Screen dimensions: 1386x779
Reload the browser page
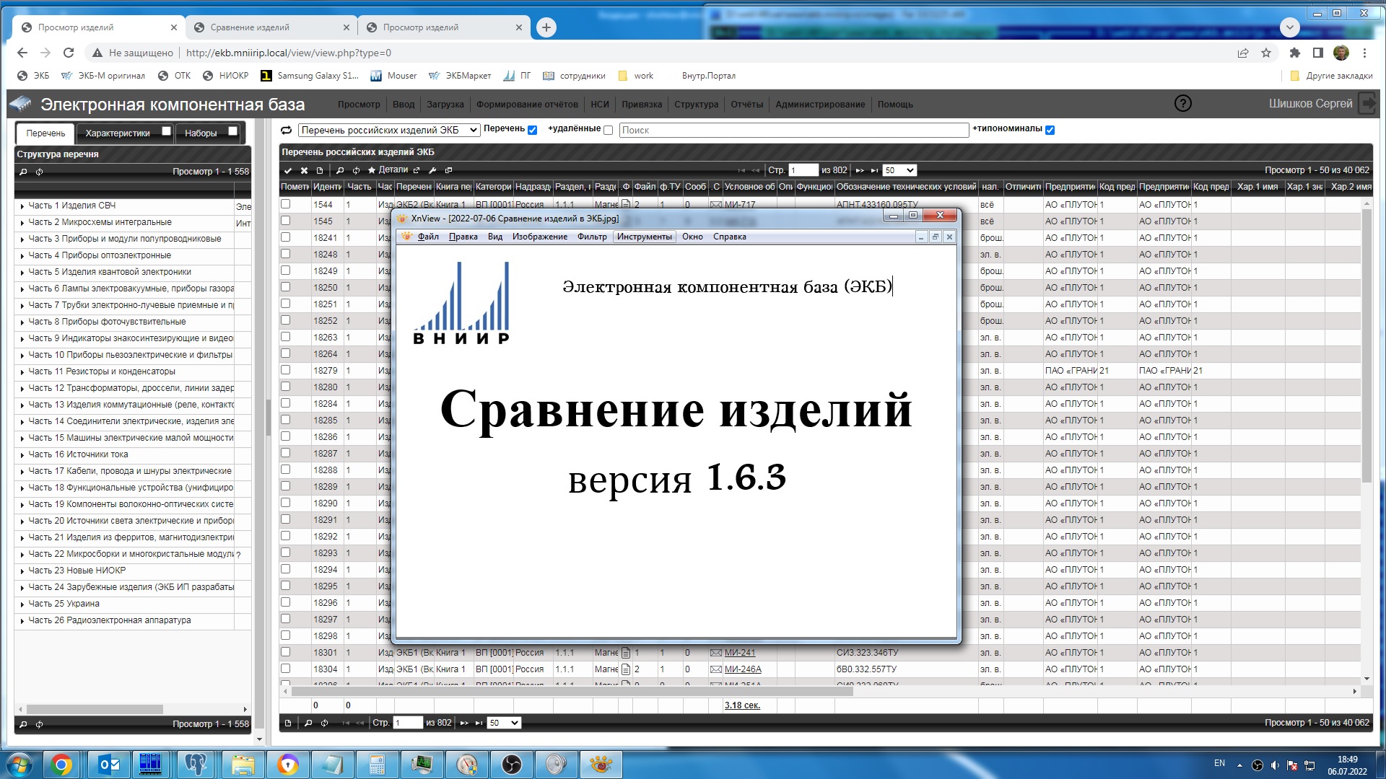coord(69,53)
